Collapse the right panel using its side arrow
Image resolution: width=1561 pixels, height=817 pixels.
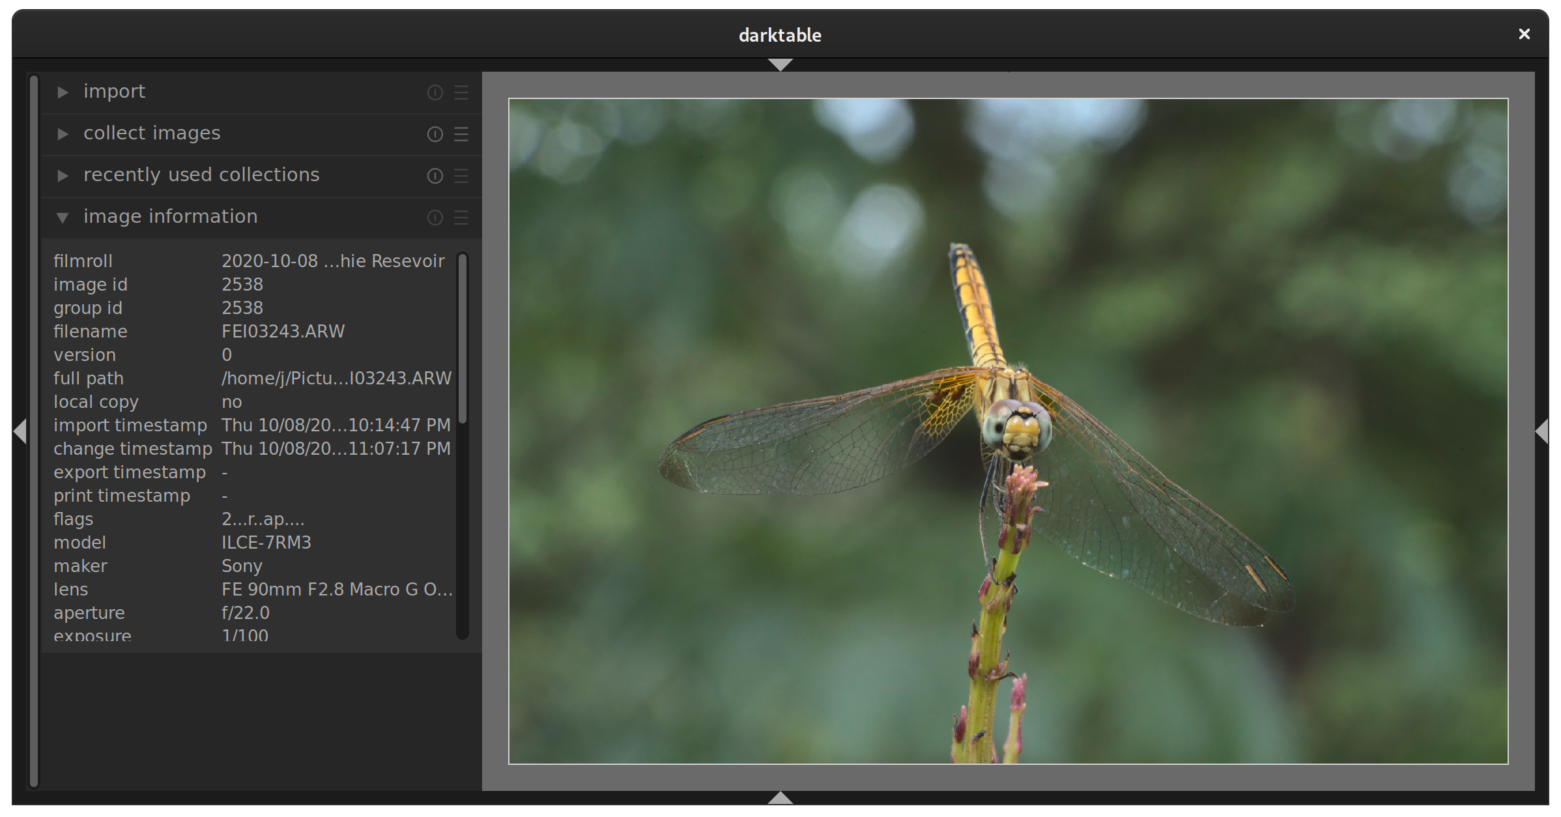coord(1543,432)
